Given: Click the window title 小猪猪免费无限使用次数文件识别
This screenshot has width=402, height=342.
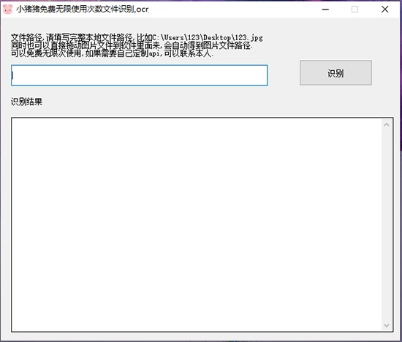Looking at the screenshot, I should pyautogui.click(x=83, y=9).
